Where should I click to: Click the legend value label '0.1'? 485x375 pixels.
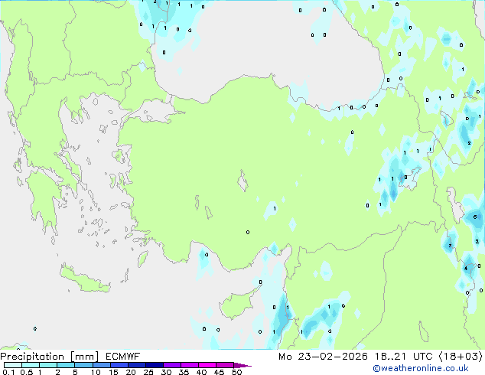click(8, 372)
